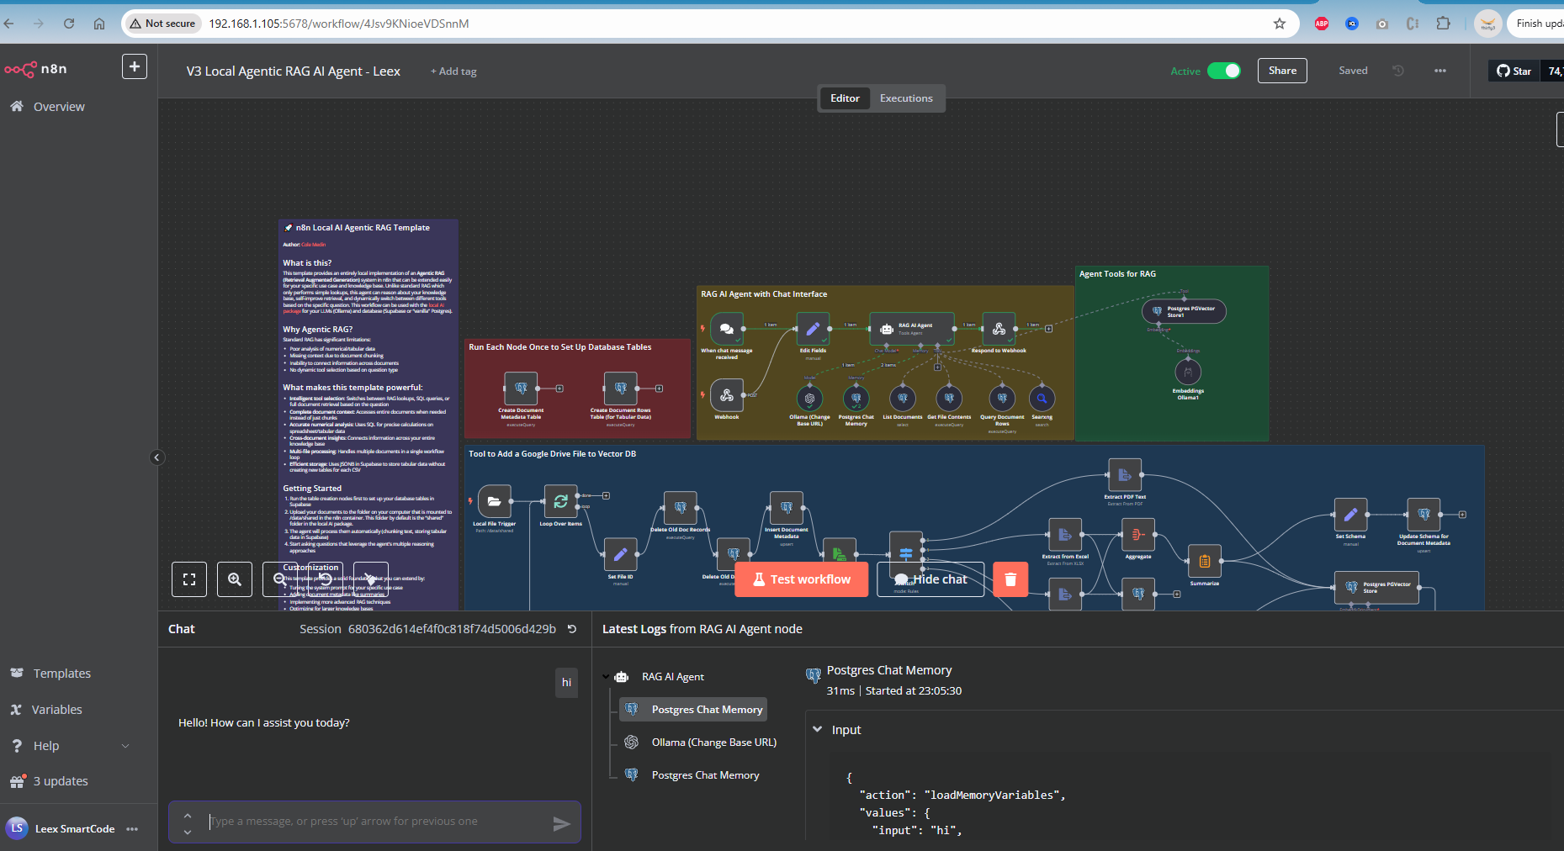
Task: Select the When chat message received node
Action: tap(727, 329)
